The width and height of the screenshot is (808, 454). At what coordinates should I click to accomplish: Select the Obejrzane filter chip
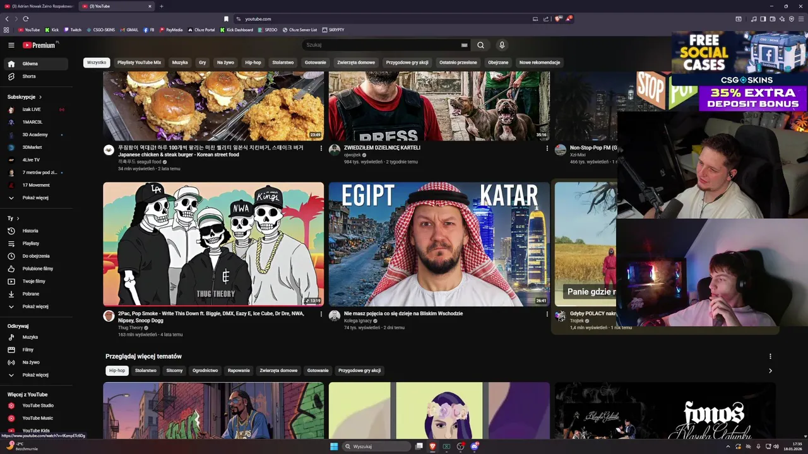pyautogui.click(x=498, y=62)
